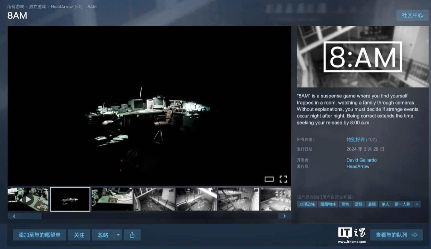The image size is (431, 249).
Task: Play the trailer video thumbnail
Action: (x=28, y=199)
